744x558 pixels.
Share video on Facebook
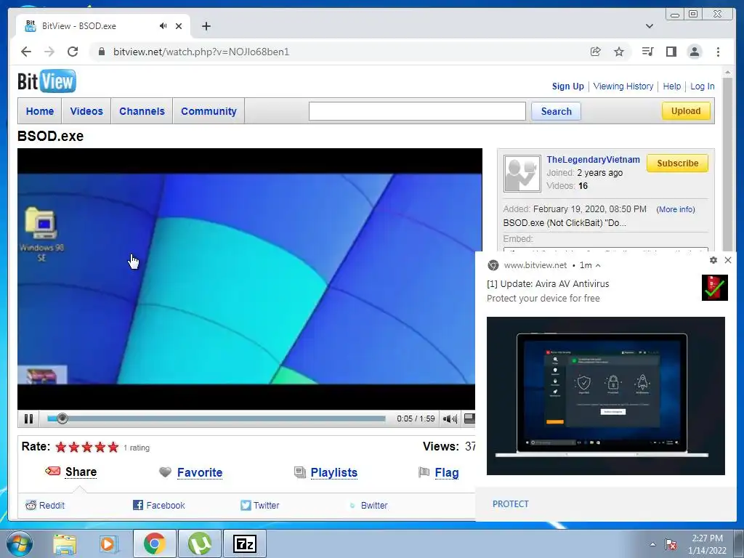(x=159, y=506)
